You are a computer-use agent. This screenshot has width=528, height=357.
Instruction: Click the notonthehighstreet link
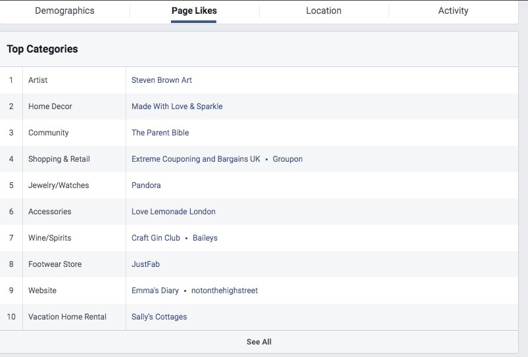(x=224, y=291)
